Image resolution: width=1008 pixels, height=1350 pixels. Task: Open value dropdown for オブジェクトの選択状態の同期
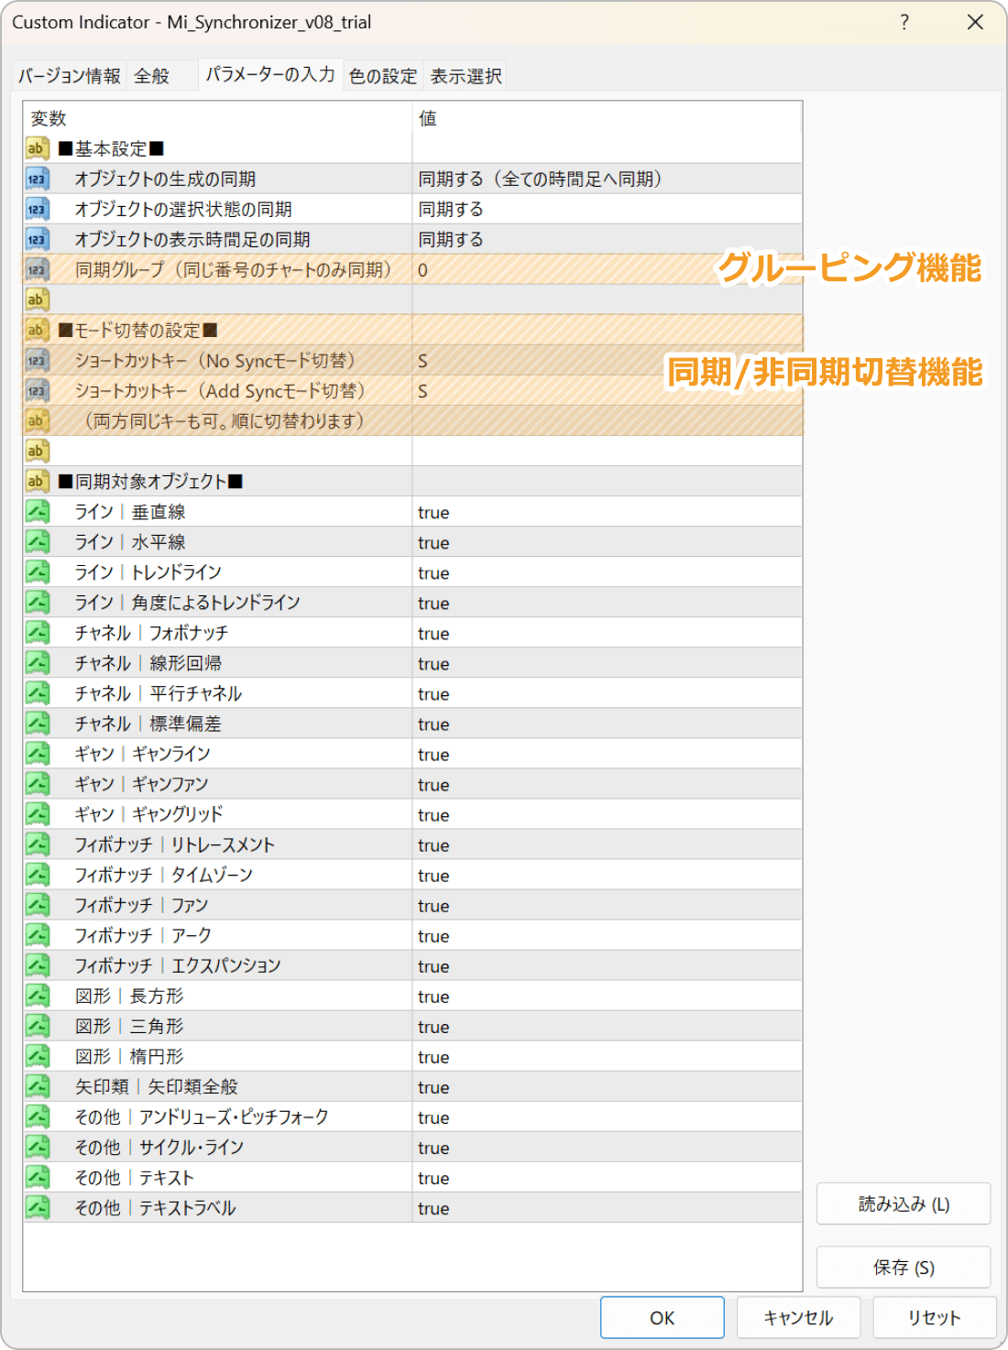pos(607,209)
